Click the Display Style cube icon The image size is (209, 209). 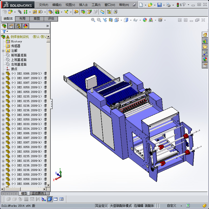point(126,20)
